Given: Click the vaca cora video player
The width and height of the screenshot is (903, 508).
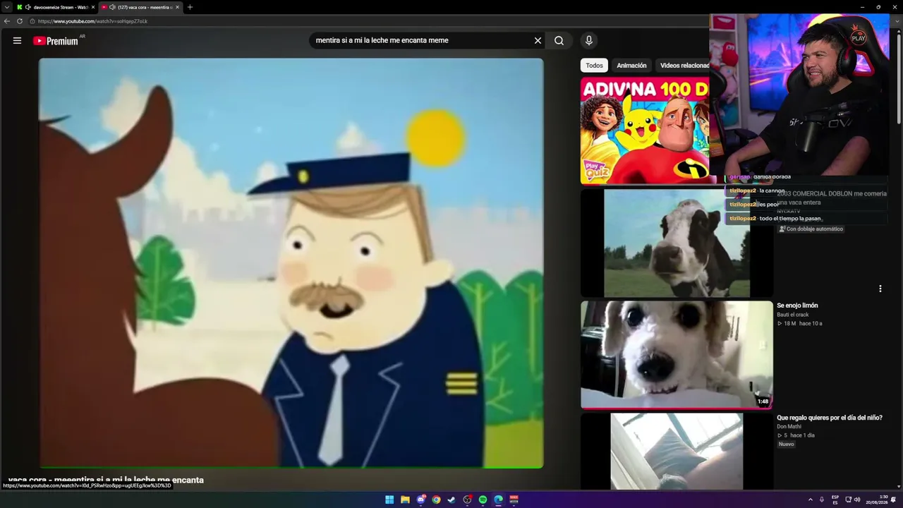Looking at the screenshot, I should click(291, 263).
